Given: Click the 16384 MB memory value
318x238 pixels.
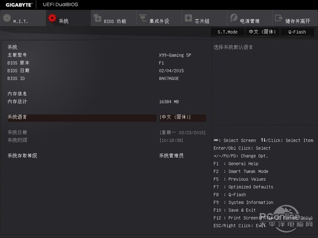Looking at the screenshot, I should tap(169, 102).
